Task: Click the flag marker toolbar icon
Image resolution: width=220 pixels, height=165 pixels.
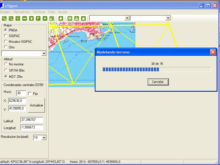Action: [x=38, y=18]
